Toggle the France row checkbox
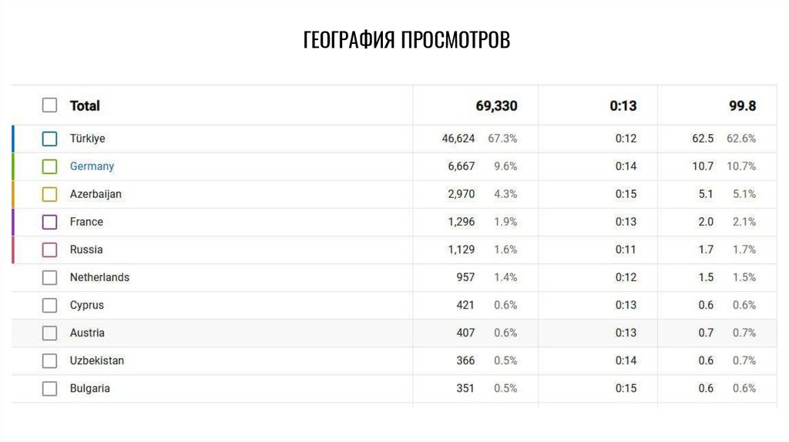The image size is (789, 442). pyautogui.click(x=50, y=222)
